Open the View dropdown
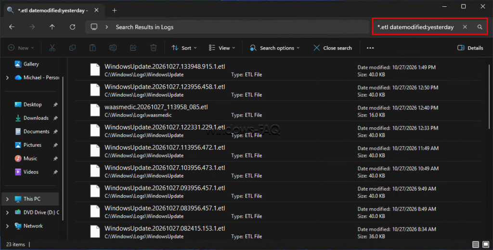Image resolution: width=493 pixels, height=250 pixels. pyautogui.click(x=222, y=48)
